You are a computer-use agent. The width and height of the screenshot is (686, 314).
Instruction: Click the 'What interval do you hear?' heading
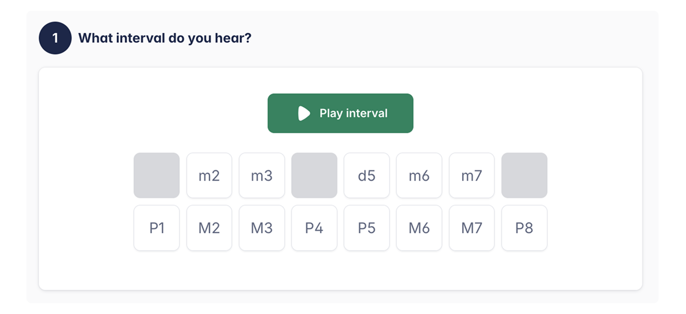[165, 38]
